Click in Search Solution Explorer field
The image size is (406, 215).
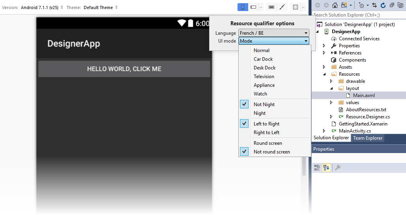tap(359, 15)
